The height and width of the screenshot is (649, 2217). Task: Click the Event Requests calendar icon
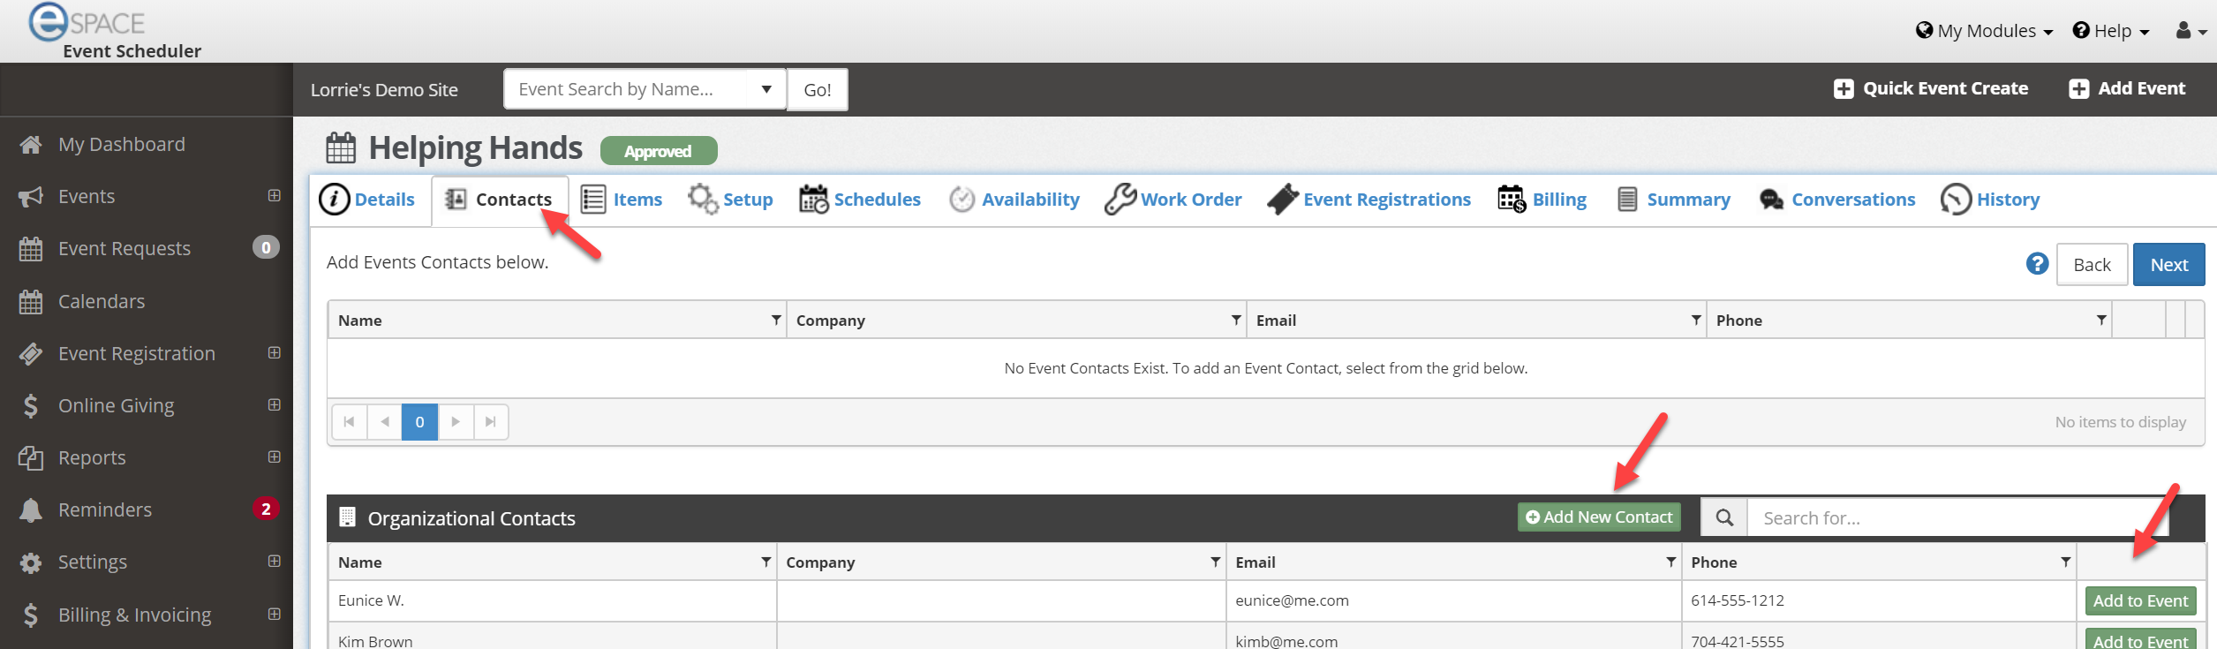tap(31, 249)
